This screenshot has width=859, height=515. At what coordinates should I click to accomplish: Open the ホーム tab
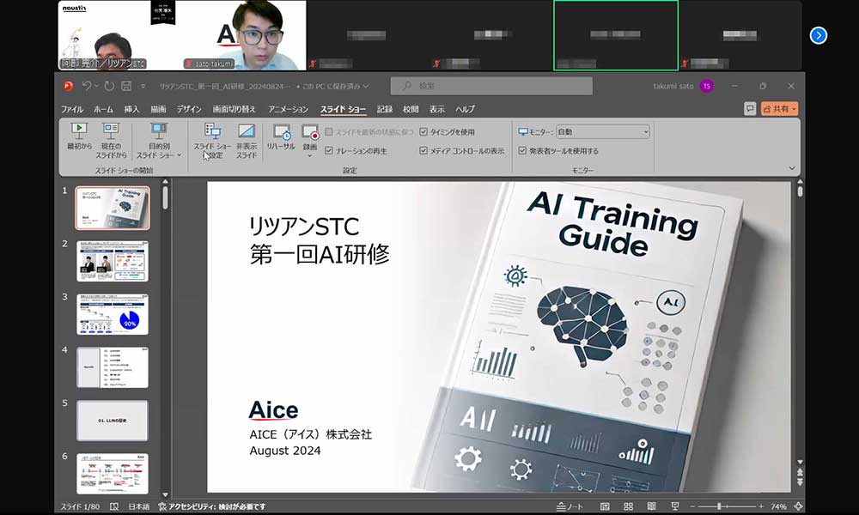103,109
